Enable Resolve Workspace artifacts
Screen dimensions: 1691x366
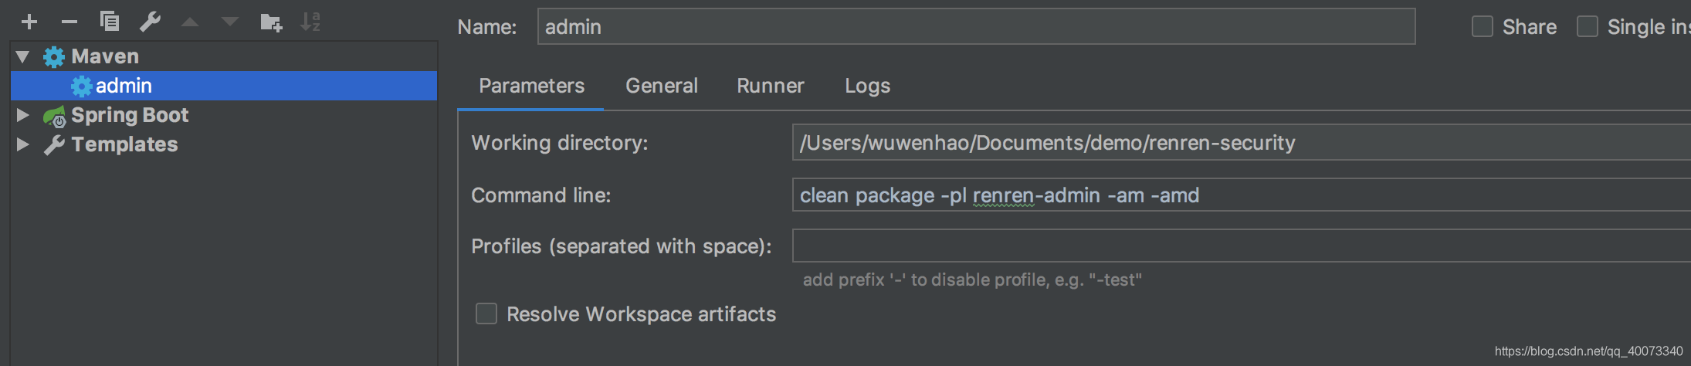486,313
